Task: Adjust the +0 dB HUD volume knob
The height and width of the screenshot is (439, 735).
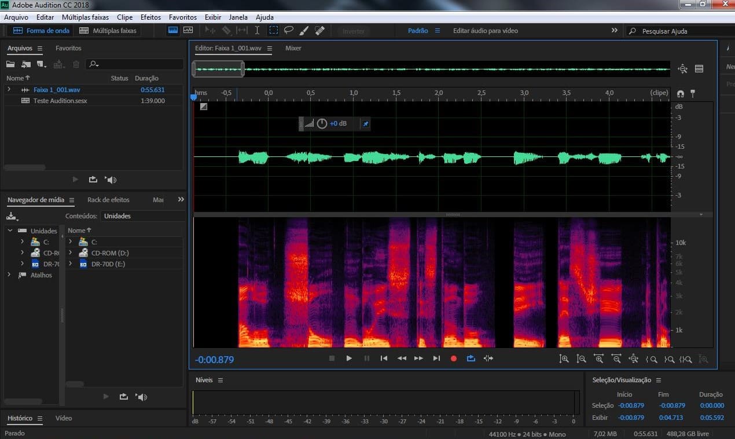Action: coord(322,123)
